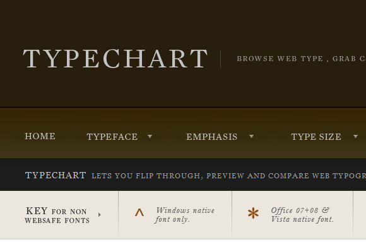This screenshot has width=366, height=252.
Task: Click "Windows native font only." text
Action: coord(184,215)
